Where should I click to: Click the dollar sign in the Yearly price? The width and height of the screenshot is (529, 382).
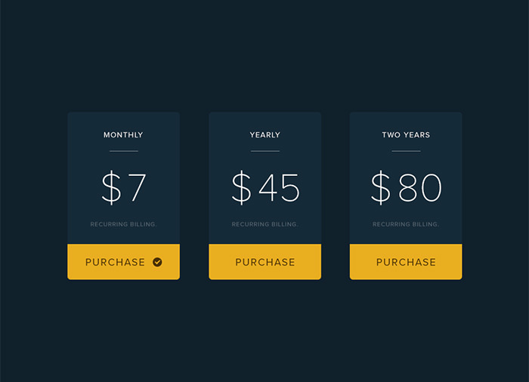coord(241,188)
